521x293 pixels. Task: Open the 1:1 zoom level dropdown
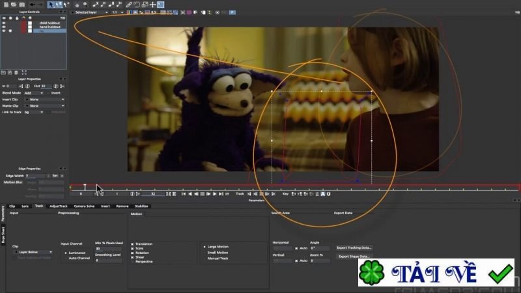pyautogui.click(x=118, y=12)
